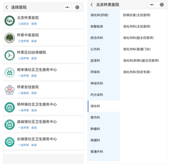Image resolution: width=171 pixels, height=166 pixels.
Task: Tap the 庙城镇社区卫生服务中心 logo icon
Action: (x=10, y=125)
